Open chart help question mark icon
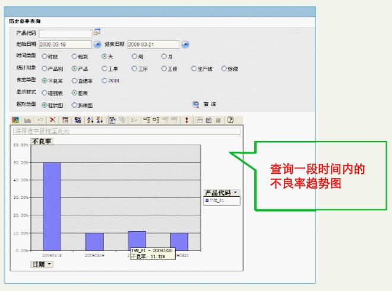Viewport: 392px width, 291px height. tap(230, 120)
